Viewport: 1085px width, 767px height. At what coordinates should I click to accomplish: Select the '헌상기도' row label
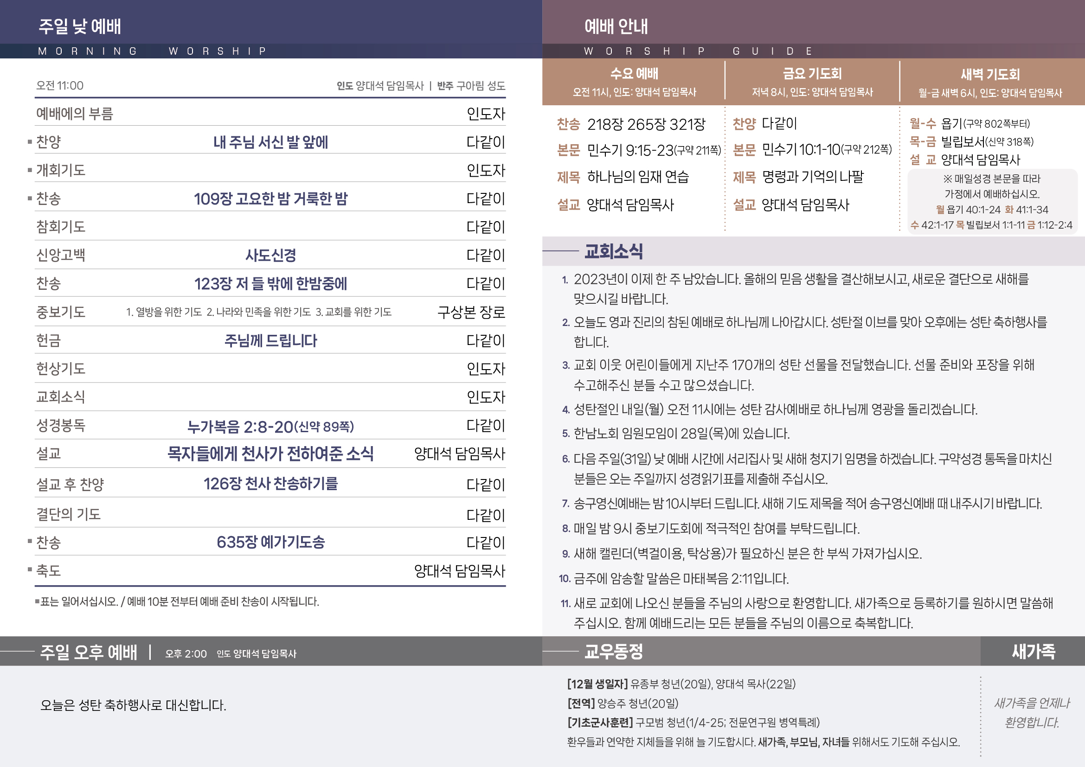[61, 368]
